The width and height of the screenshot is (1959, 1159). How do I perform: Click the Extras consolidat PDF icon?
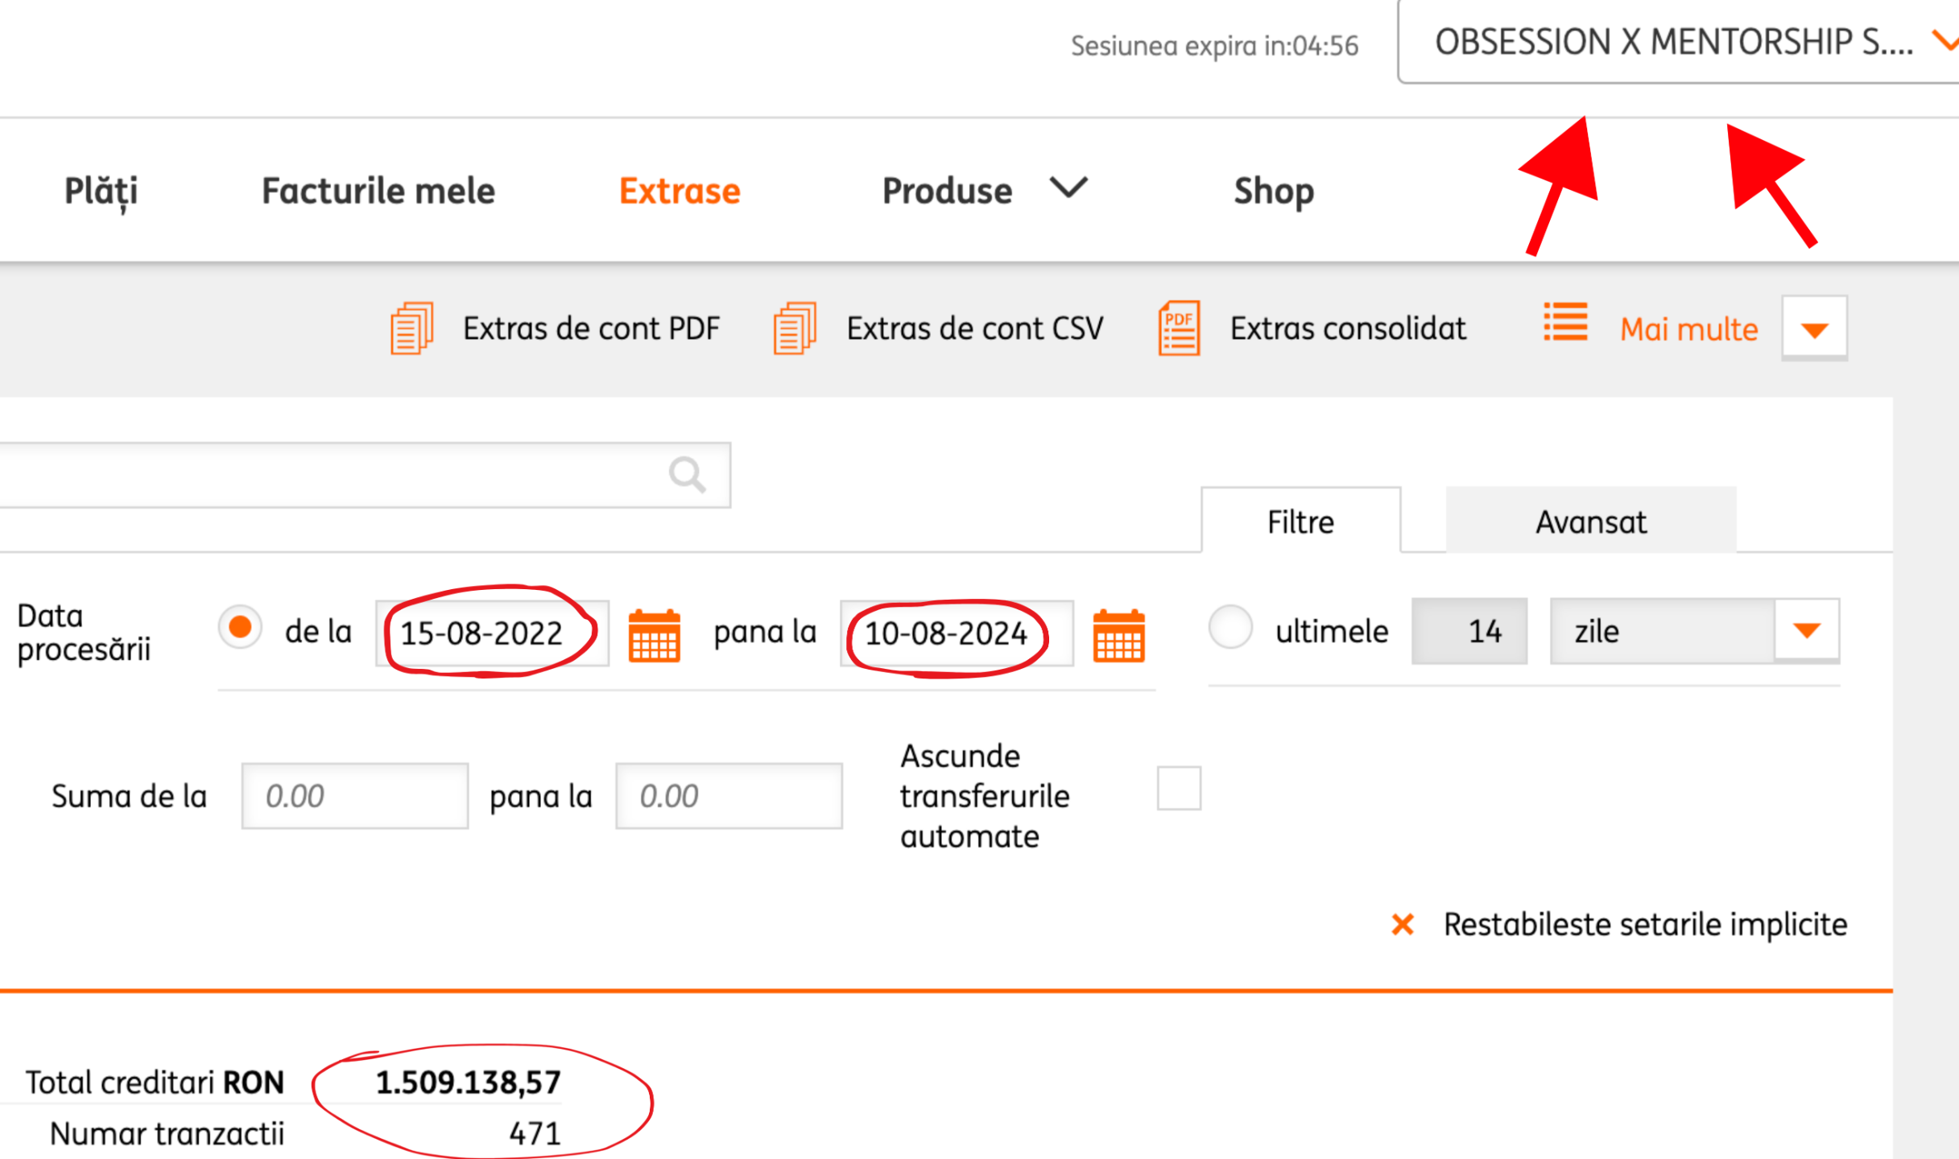pos(1179,328)
